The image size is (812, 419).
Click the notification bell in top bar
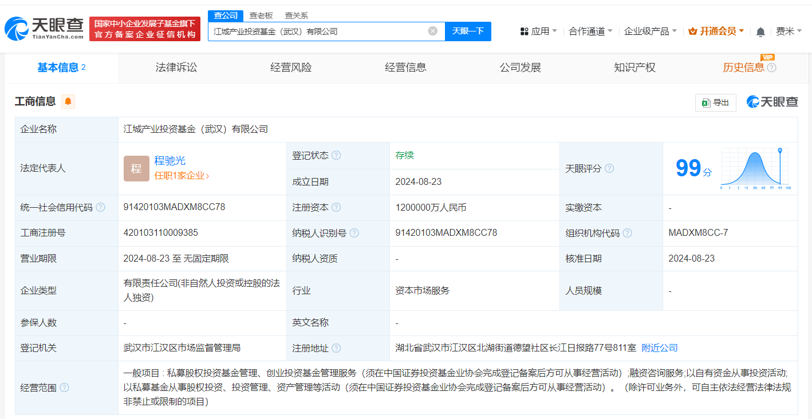(x=760, y=31)
